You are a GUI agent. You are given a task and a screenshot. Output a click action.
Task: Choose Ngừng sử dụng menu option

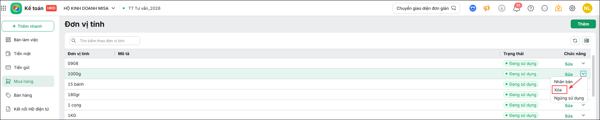pyautogui.click(x=569, y=98)
